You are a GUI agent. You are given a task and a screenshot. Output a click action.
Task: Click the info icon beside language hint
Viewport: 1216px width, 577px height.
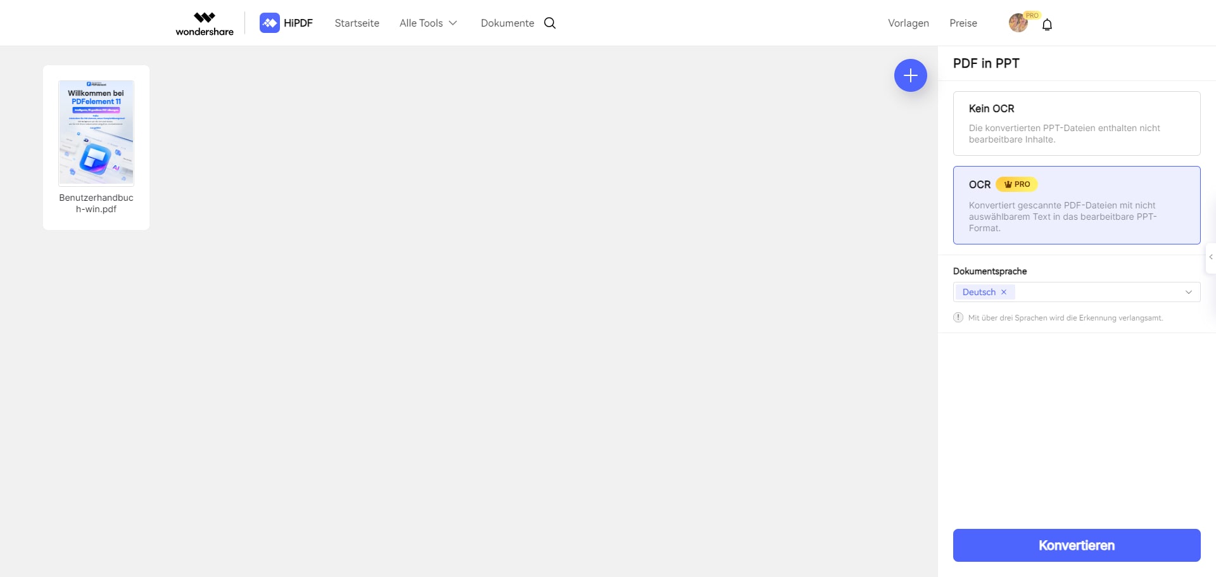pos(958,317)
